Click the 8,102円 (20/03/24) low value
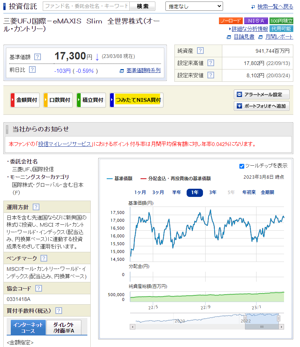 click(x=268, y=76)
